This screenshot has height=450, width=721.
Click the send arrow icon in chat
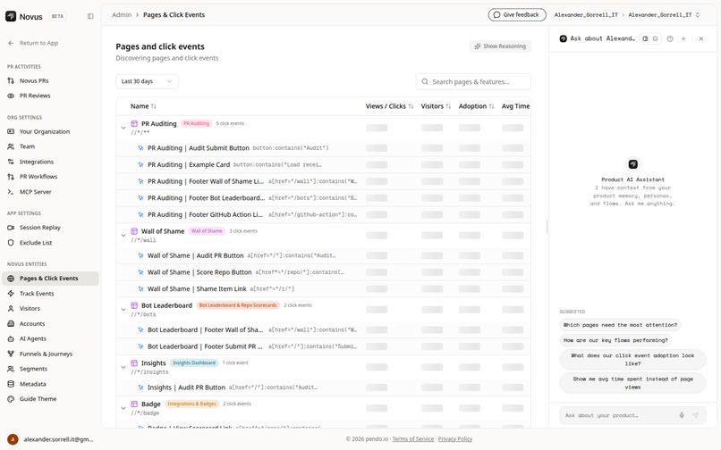tap(695, 415)
